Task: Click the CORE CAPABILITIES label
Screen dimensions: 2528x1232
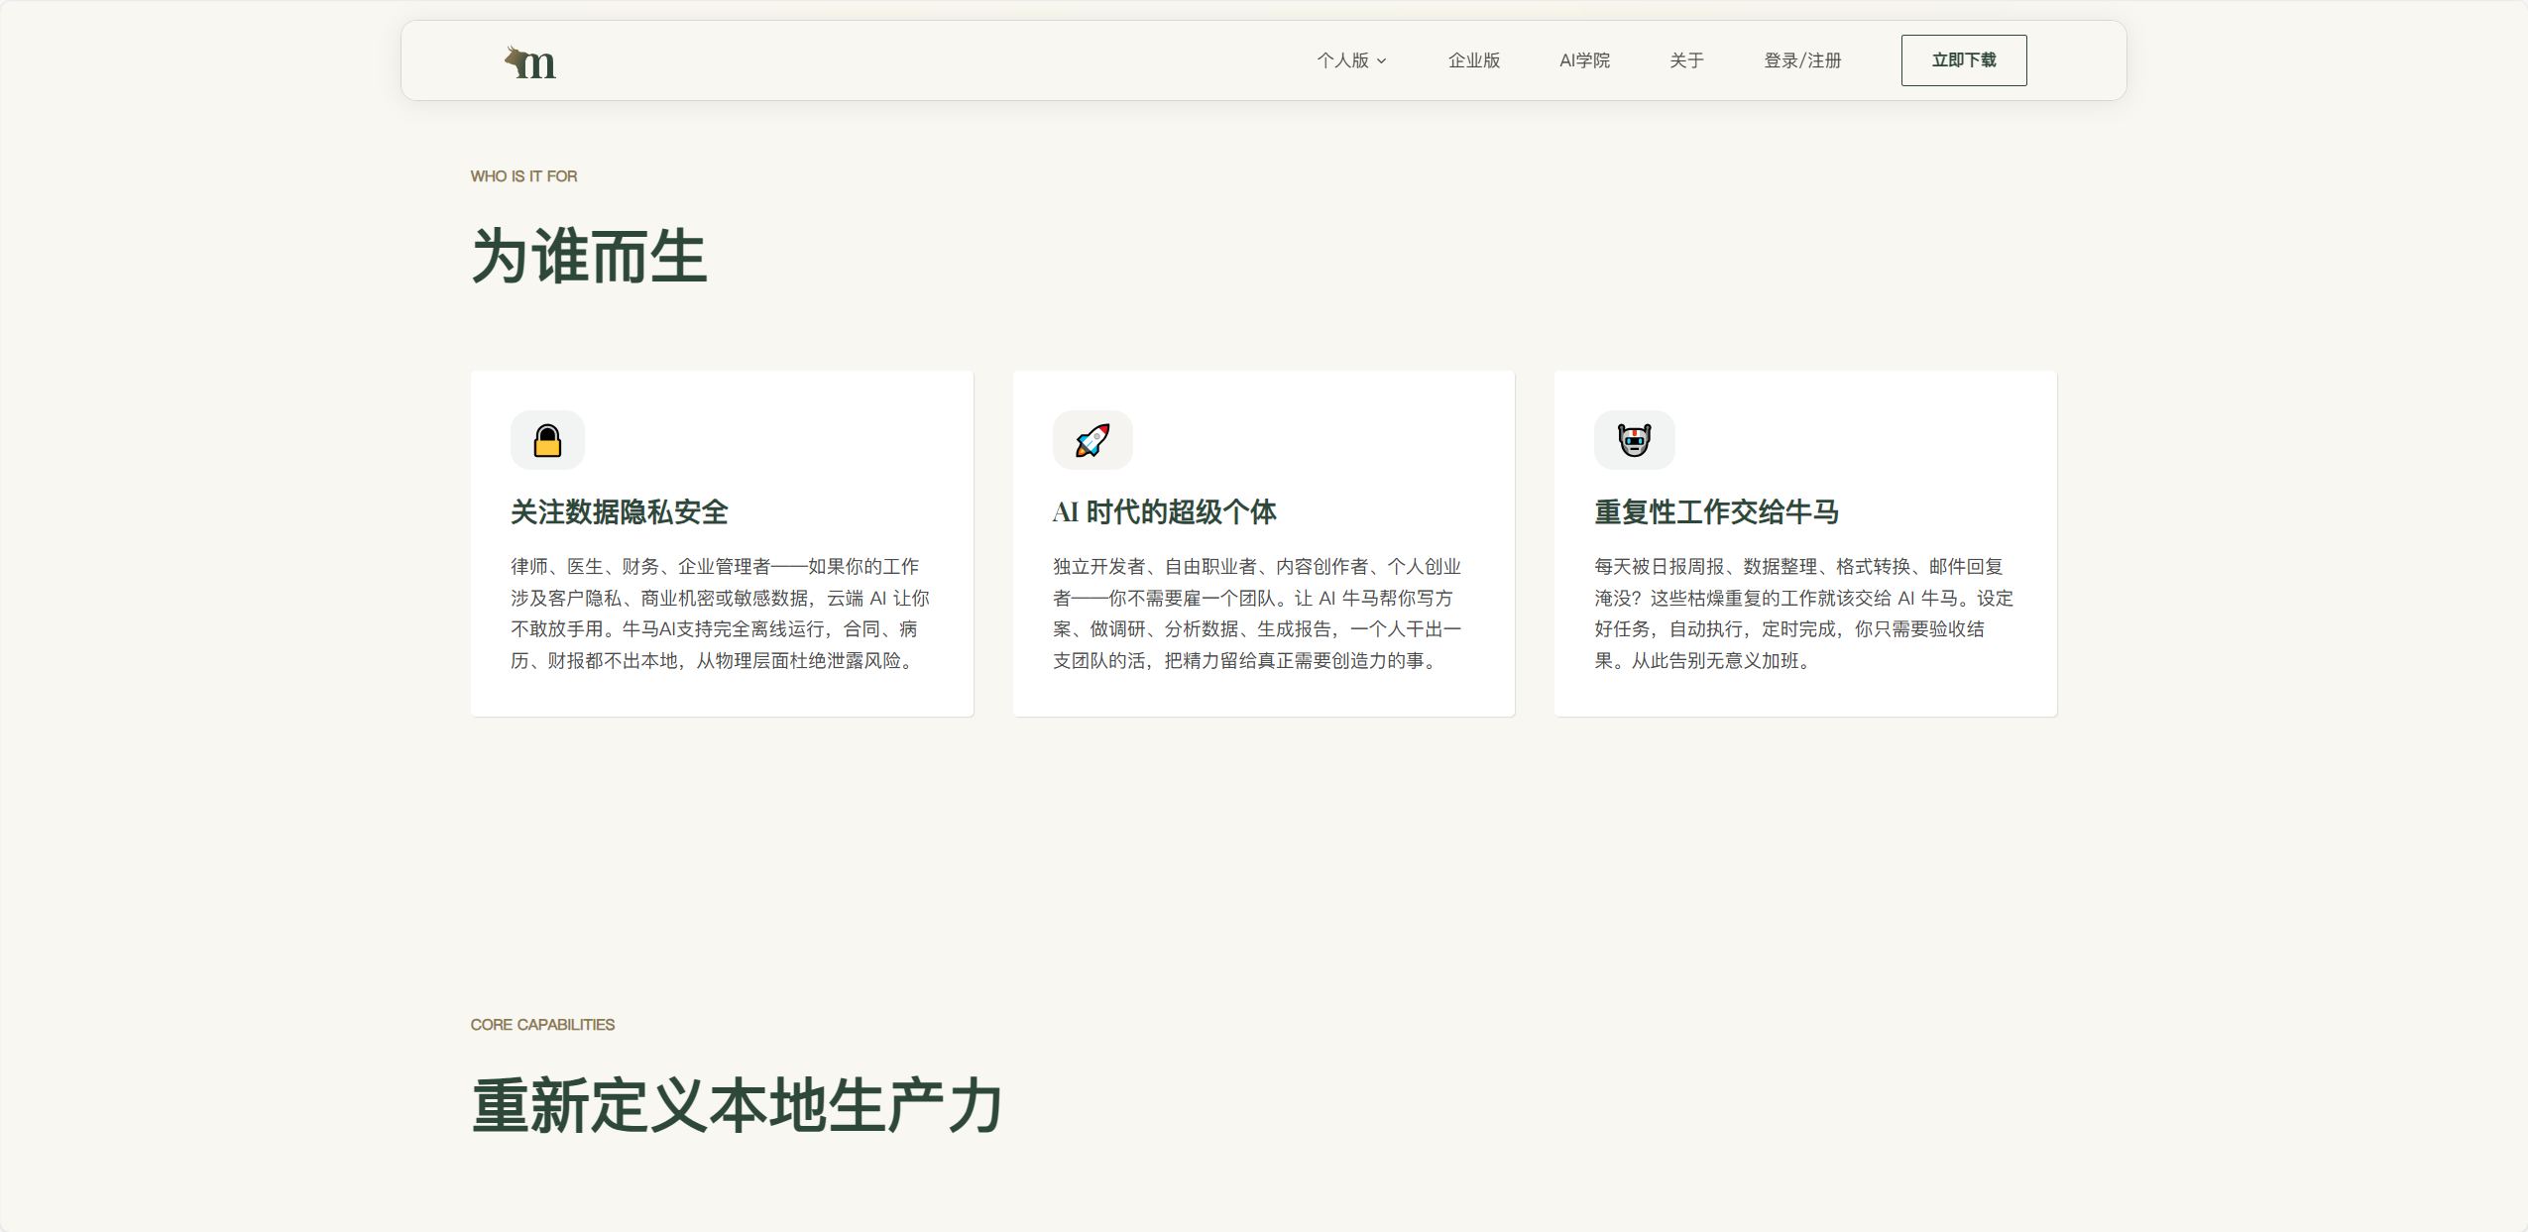Action: pos(542,1025)
